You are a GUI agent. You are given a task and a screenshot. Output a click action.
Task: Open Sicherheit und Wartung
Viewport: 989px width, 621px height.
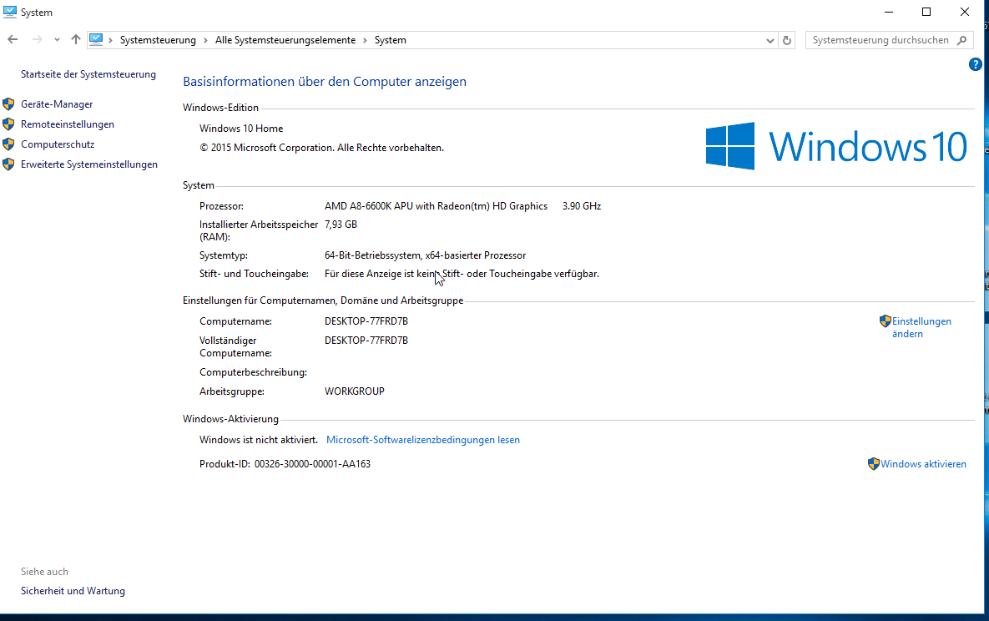(73, 591)
